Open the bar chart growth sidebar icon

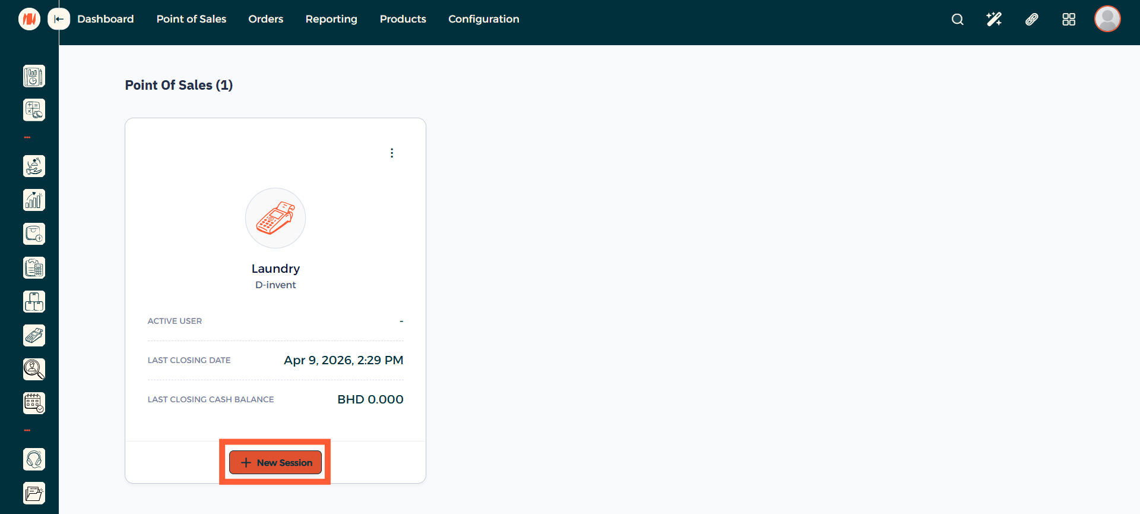[x=34, y=200]
